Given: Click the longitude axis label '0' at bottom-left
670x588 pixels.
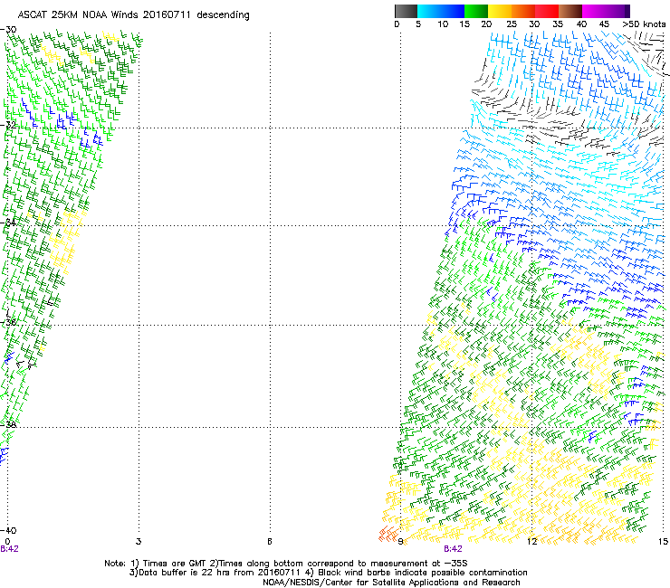Looking at the screenshot, I should 7,541.
